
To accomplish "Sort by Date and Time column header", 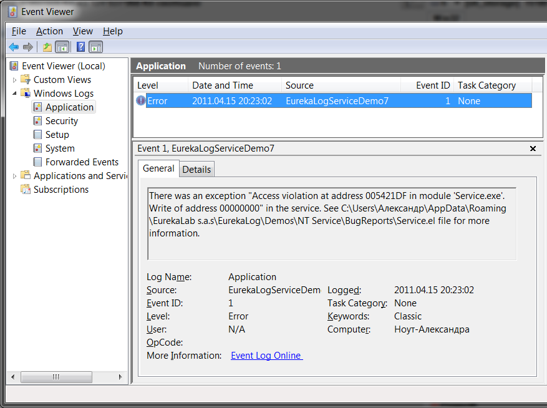I will (235, 85).
